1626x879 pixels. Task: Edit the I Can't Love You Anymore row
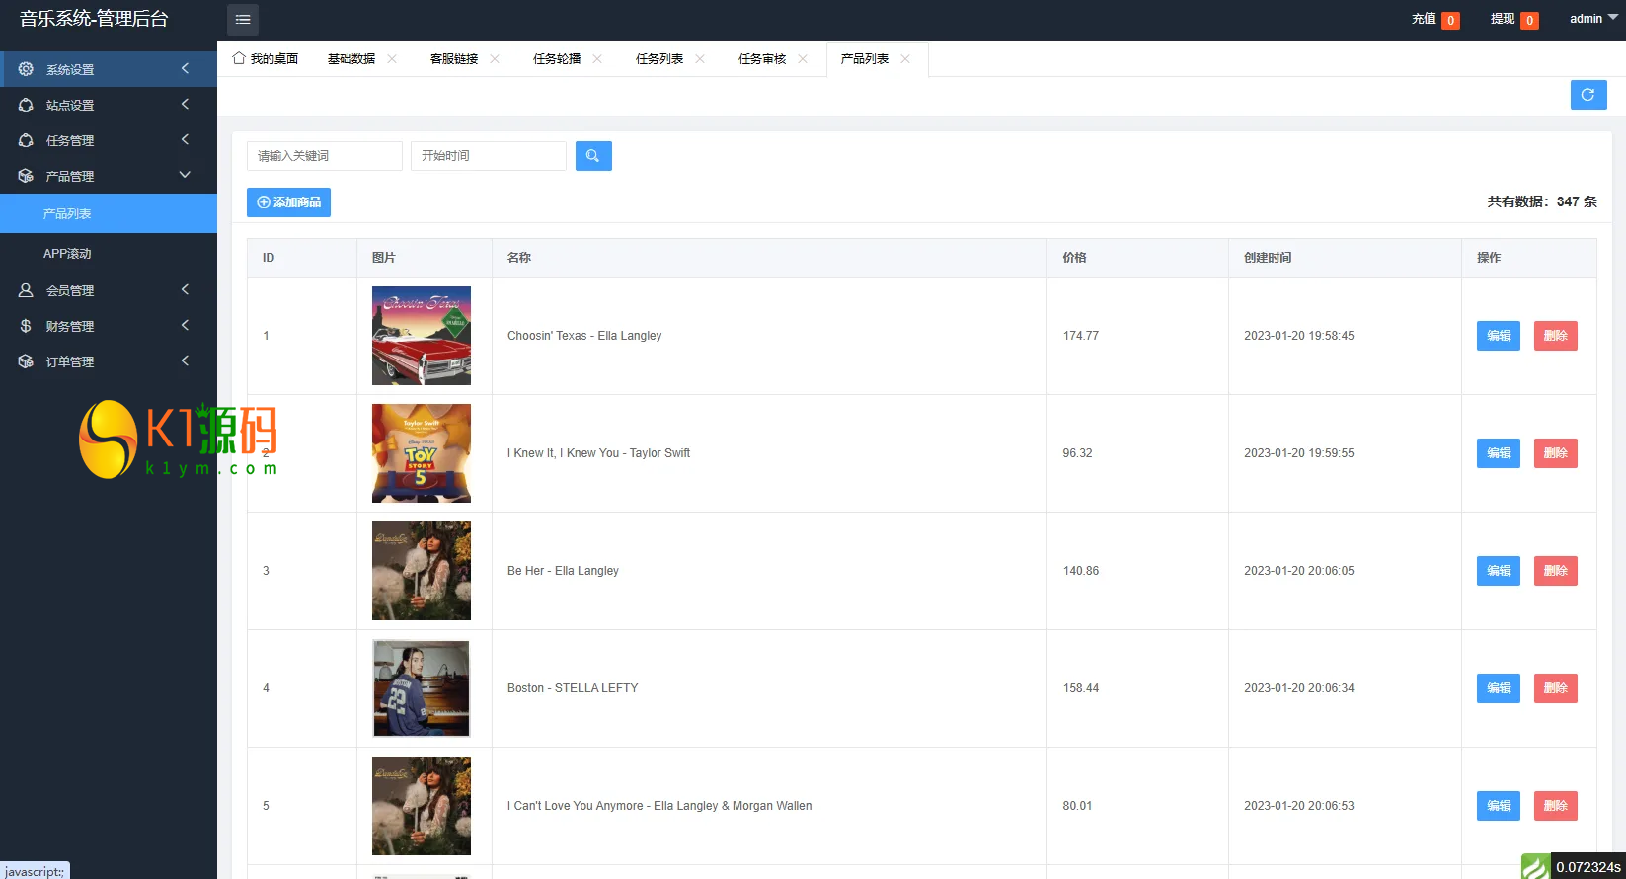coord(1499,806)
